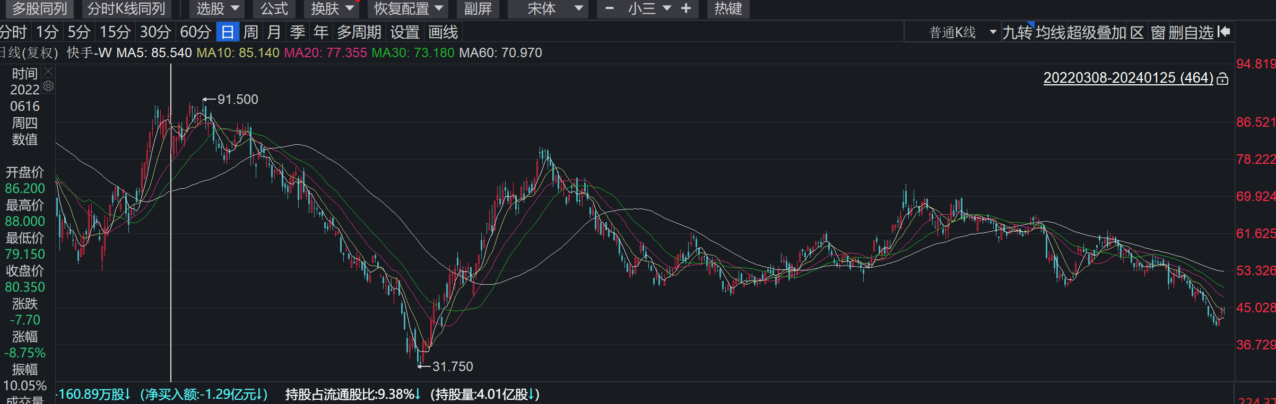Close the time data panel with X

point(48,71)
